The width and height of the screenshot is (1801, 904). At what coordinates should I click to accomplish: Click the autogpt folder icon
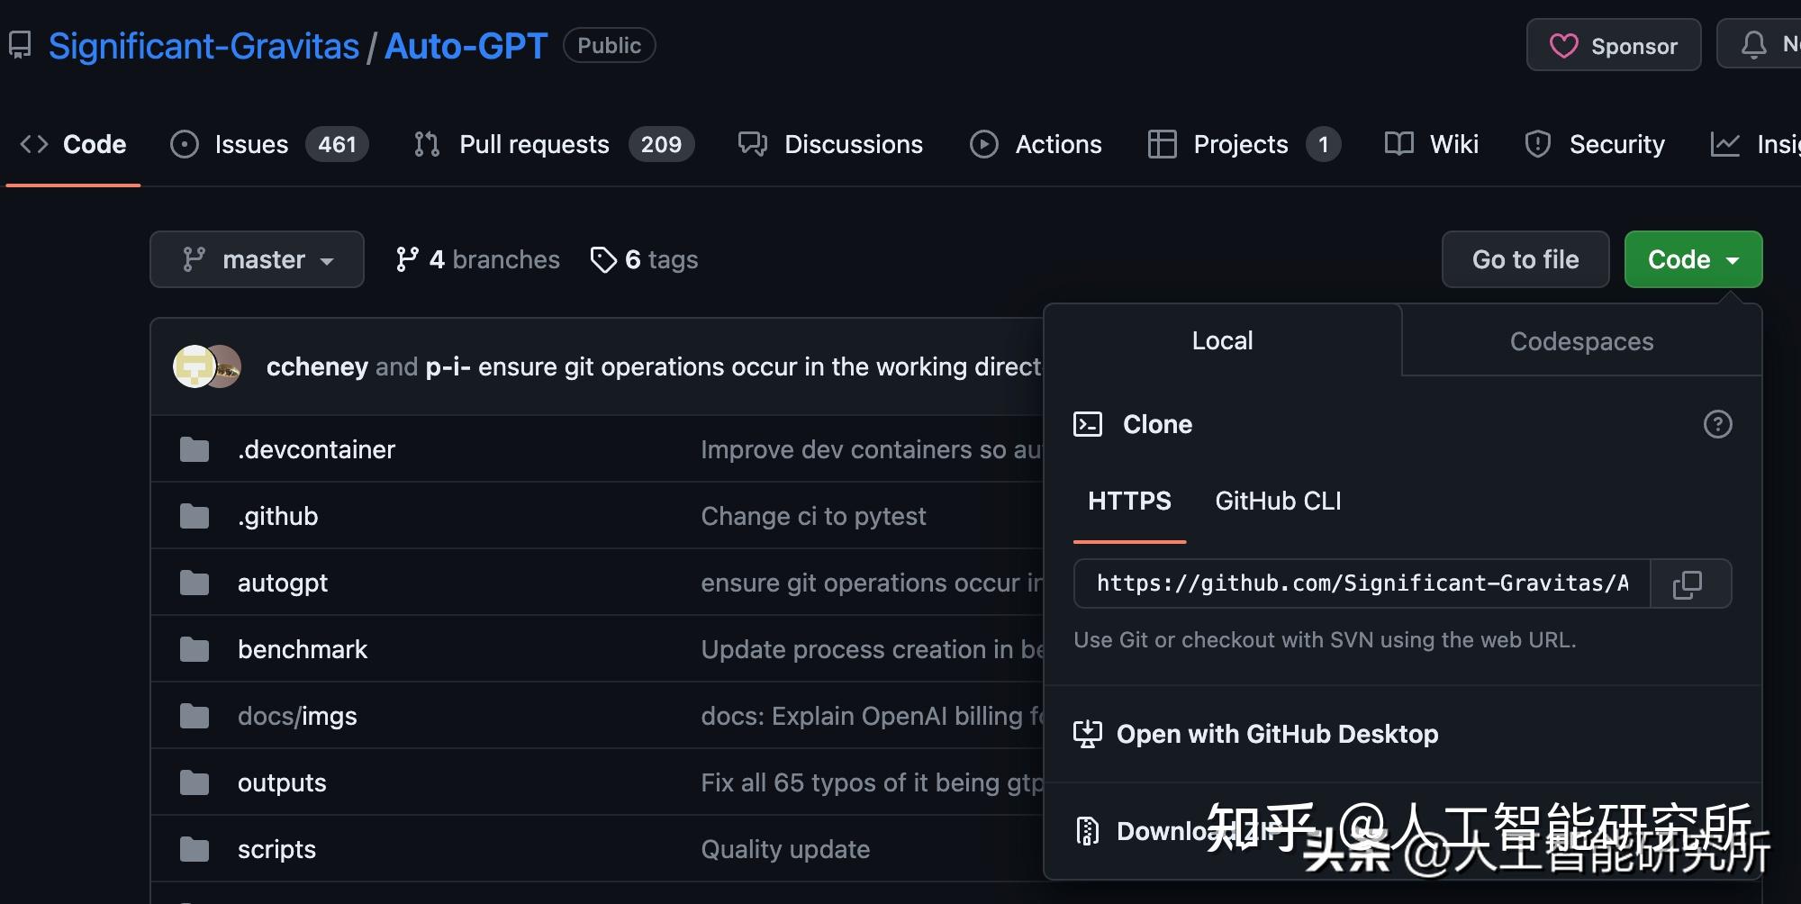point(195,583)
